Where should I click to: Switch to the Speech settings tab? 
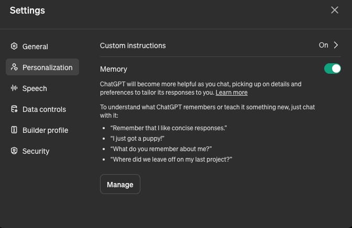(35, 88)
